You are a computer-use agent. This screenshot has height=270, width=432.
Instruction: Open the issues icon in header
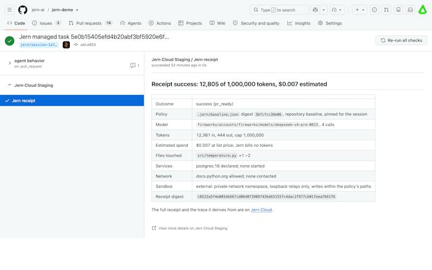[374, 10]
